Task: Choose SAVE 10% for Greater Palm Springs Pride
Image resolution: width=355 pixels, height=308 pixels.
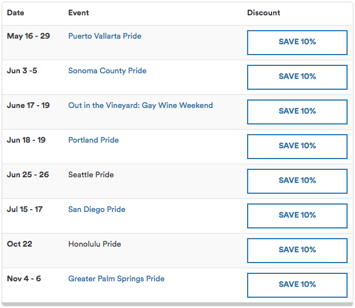Action: 297,285
